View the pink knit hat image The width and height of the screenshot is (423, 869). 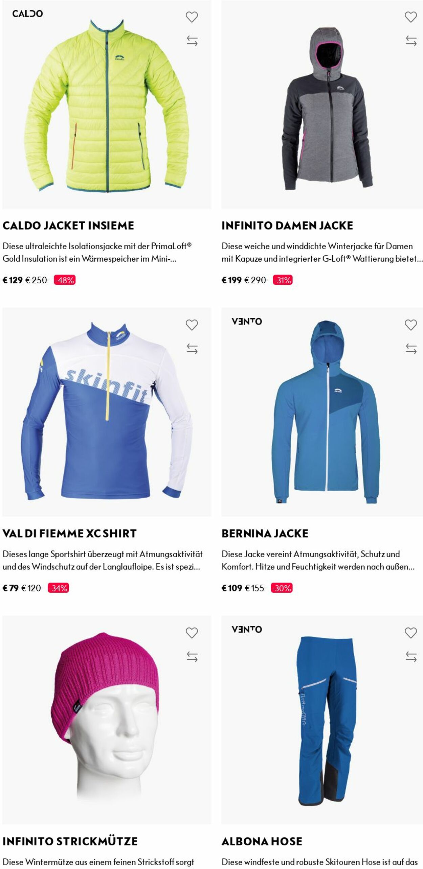click(107, 720)
